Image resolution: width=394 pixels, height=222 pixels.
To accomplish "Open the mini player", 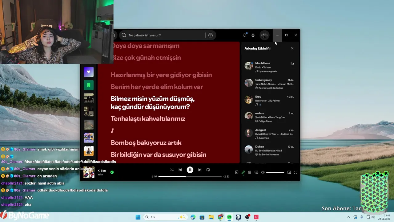I will (x=289, y=172).
